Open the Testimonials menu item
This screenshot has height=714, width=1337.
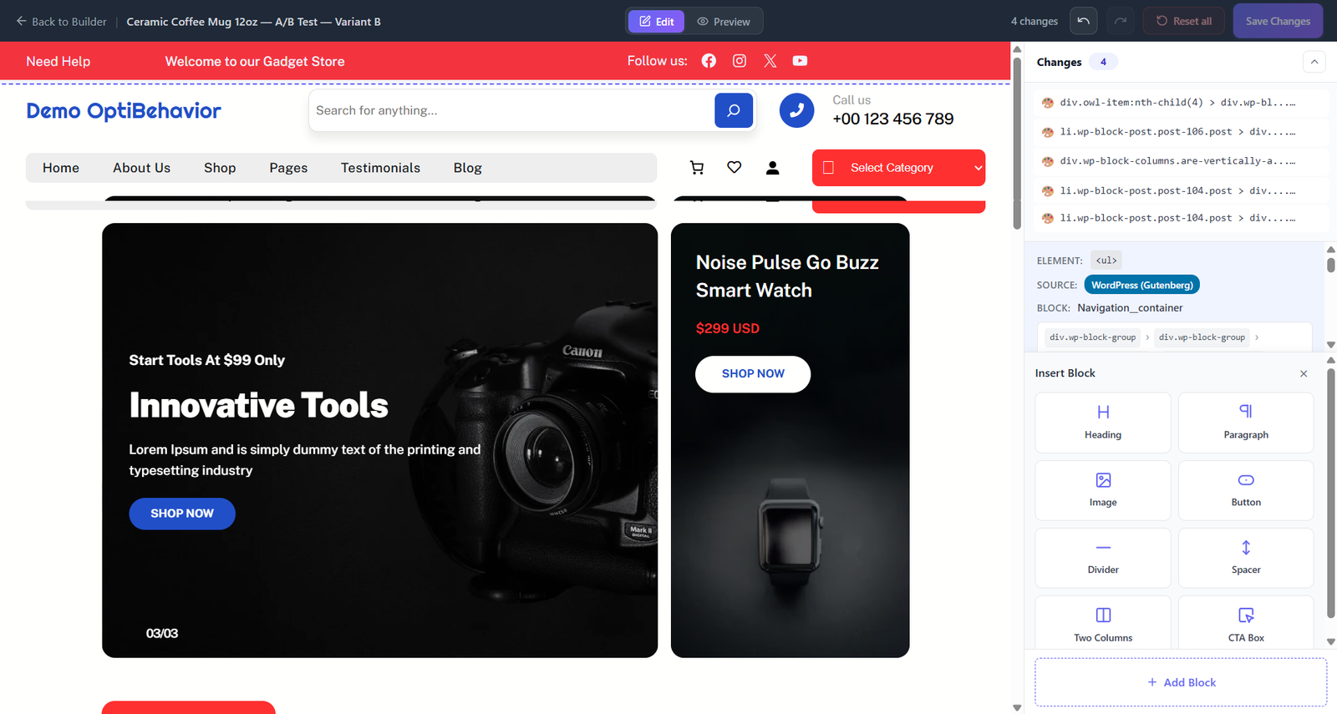click(380, 168)
